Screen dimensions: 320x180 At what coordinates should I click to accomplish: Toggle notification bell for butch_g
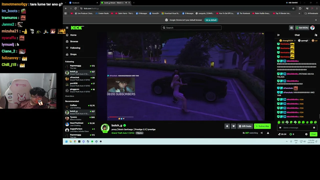pyautogui.click(x=227, y=126)
